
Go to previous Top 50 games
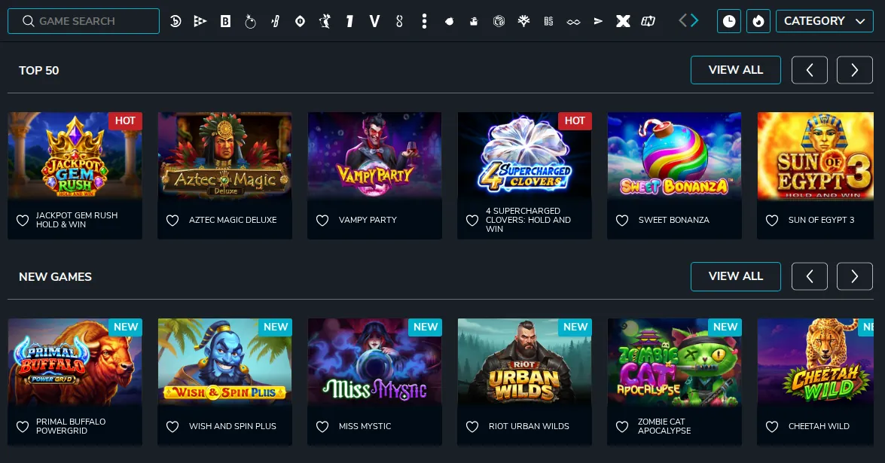(x=810, y=70)
